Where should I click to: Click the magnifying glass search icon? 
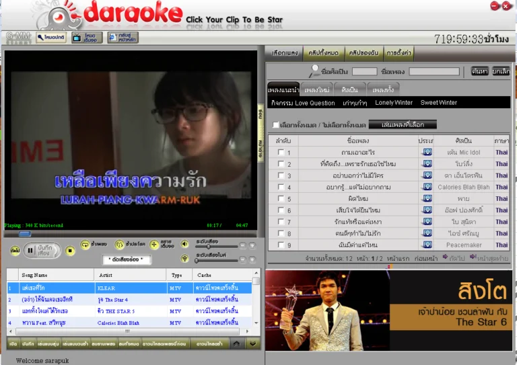pos(314,71)
